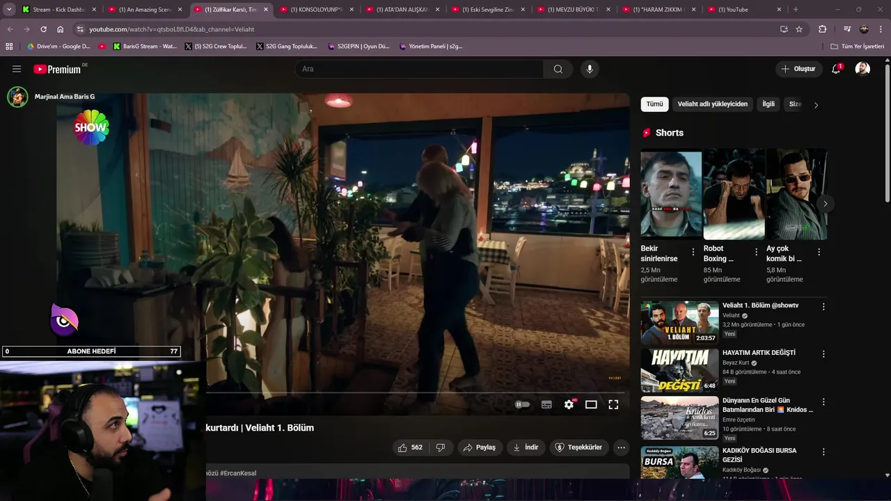Viewport: 891px width, 501px height.
Task: Open Robot Boxing short thumbnail
Action: click(734, 196)
